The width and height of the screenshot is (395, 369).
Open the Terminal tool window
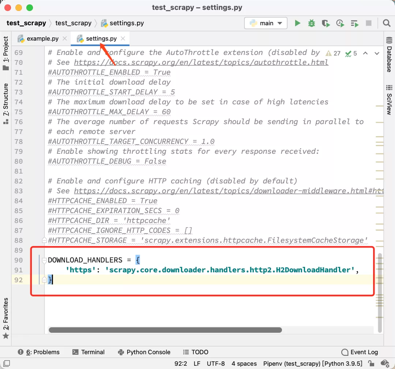[x=89, y=352]
